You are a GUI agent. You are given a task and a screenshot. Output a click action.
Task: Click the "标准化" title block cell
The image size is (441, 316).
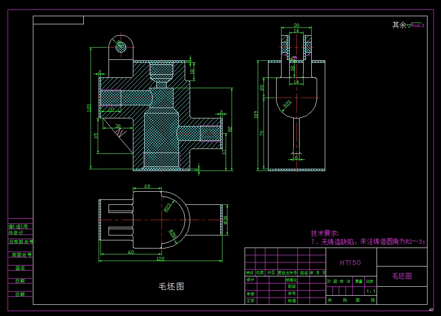pyautogui.click(x=291, y=280)
